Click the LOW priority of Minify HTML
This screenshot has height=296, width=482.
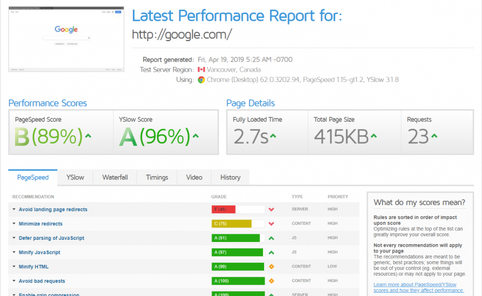coord(332,266)
